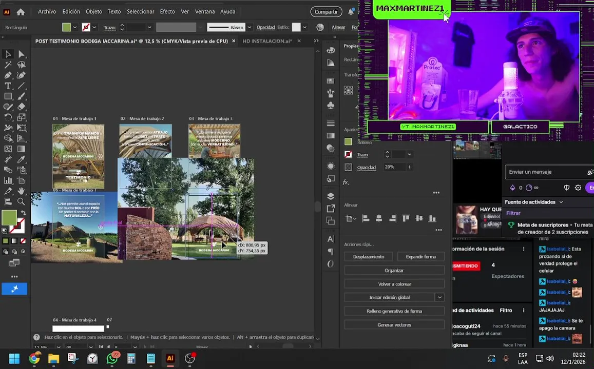Select the Paintbrush tool
Viewport: 594px width, 369px height.
(21, 96)
